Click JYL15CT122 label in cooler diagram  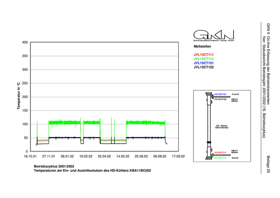220,99
